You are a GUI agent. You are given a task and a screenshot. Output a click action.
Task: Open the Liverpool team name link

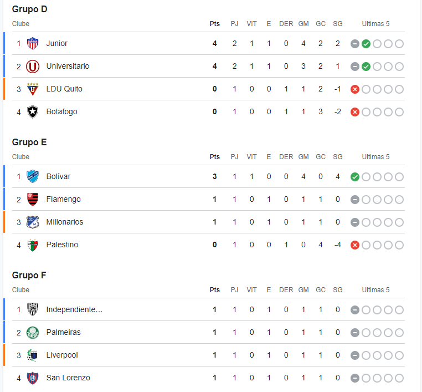(x=62, y=355)
